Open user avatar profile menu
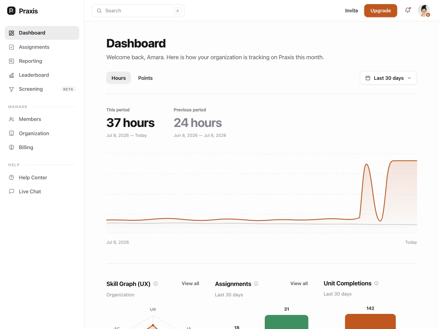The width and height of the screenshot is (439, 329). point(424,11)
